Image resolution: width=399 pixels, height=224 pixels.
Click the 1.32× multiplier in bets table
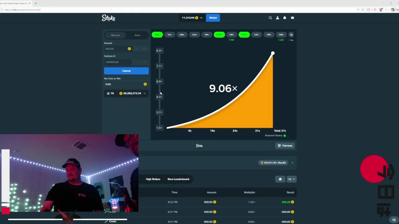point(252,202)
